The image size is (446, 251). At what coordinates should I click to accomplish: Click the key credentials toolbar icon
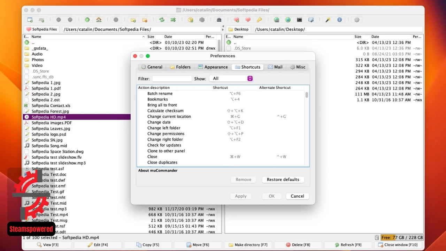point(259,20)
